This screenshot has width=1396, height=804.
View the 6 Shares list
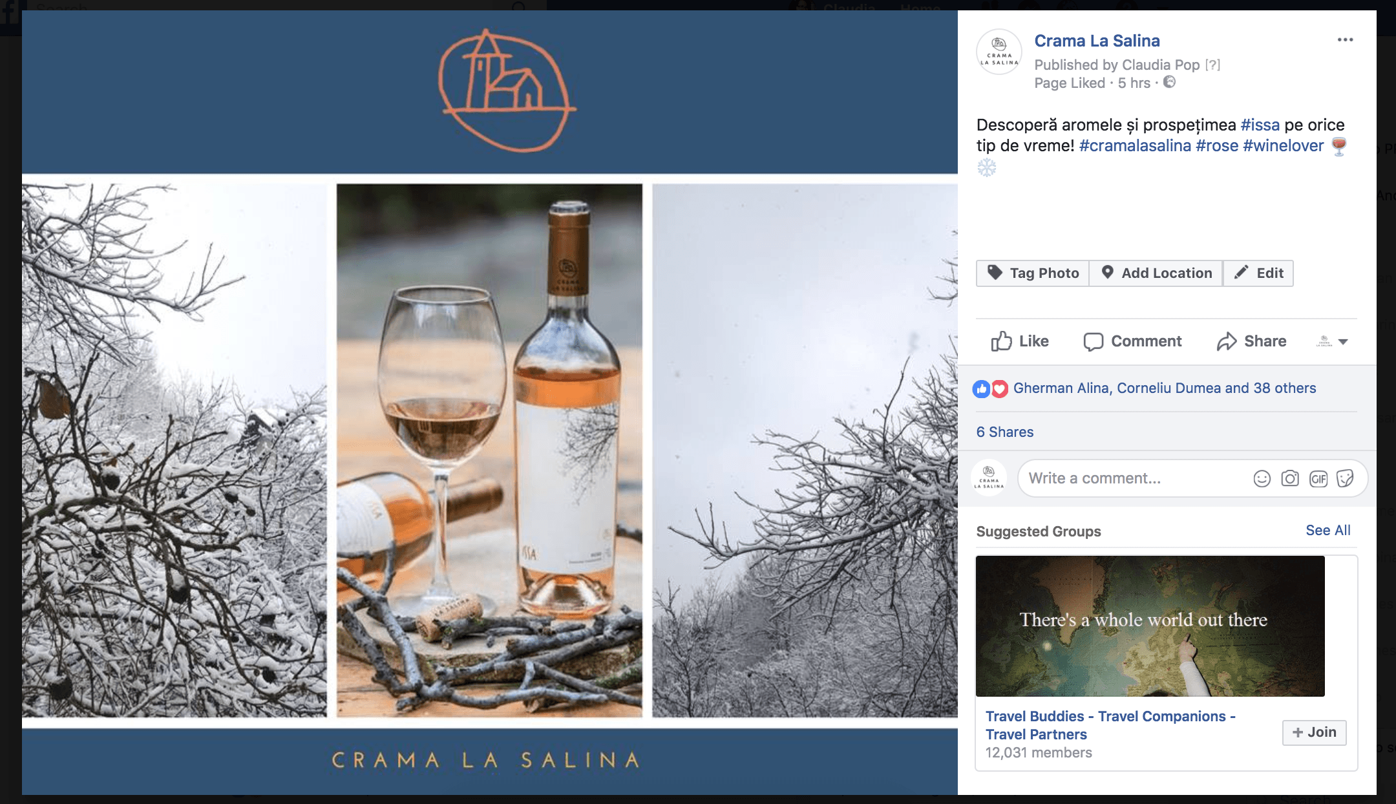1005,432
